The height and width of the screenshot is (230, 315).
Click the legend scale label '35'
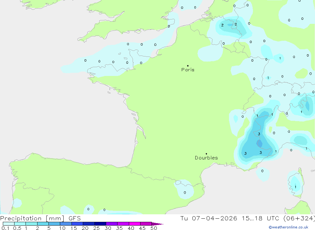119,228
